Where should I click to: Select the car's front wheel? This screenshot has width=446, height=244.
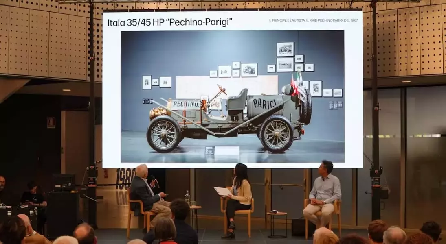tap(164, 134)
